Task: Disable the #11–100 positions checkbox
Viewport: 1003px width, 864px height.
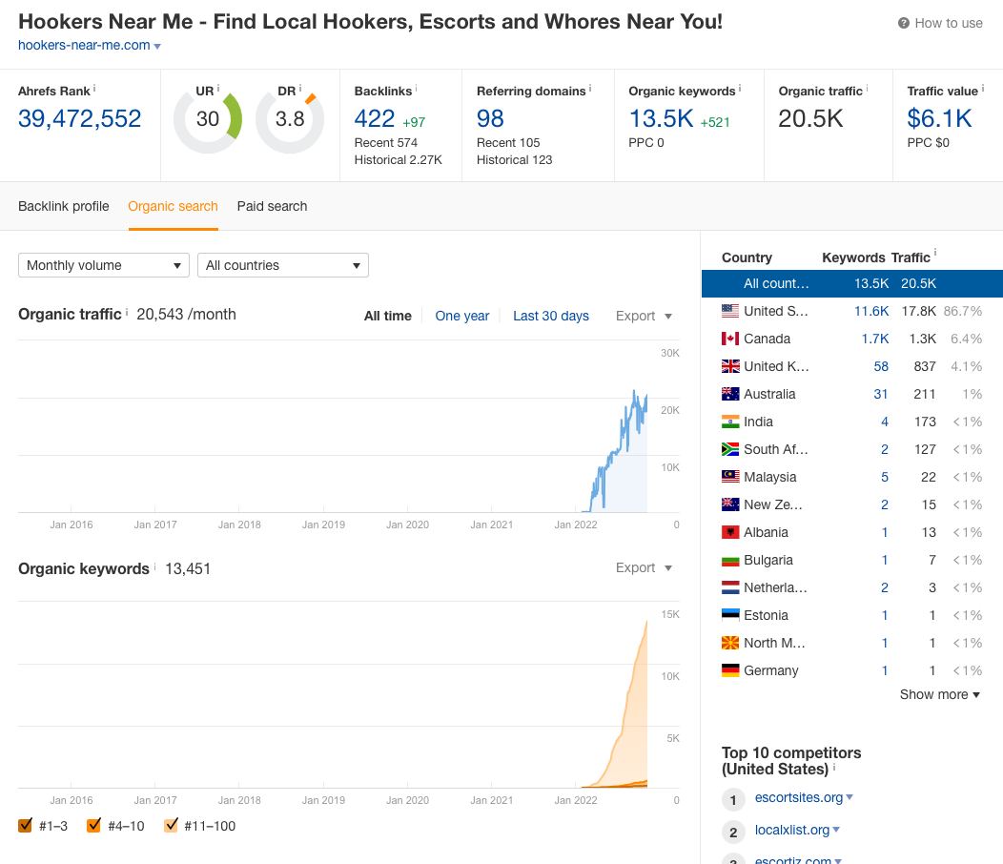Action: click(x=171, y=826)
